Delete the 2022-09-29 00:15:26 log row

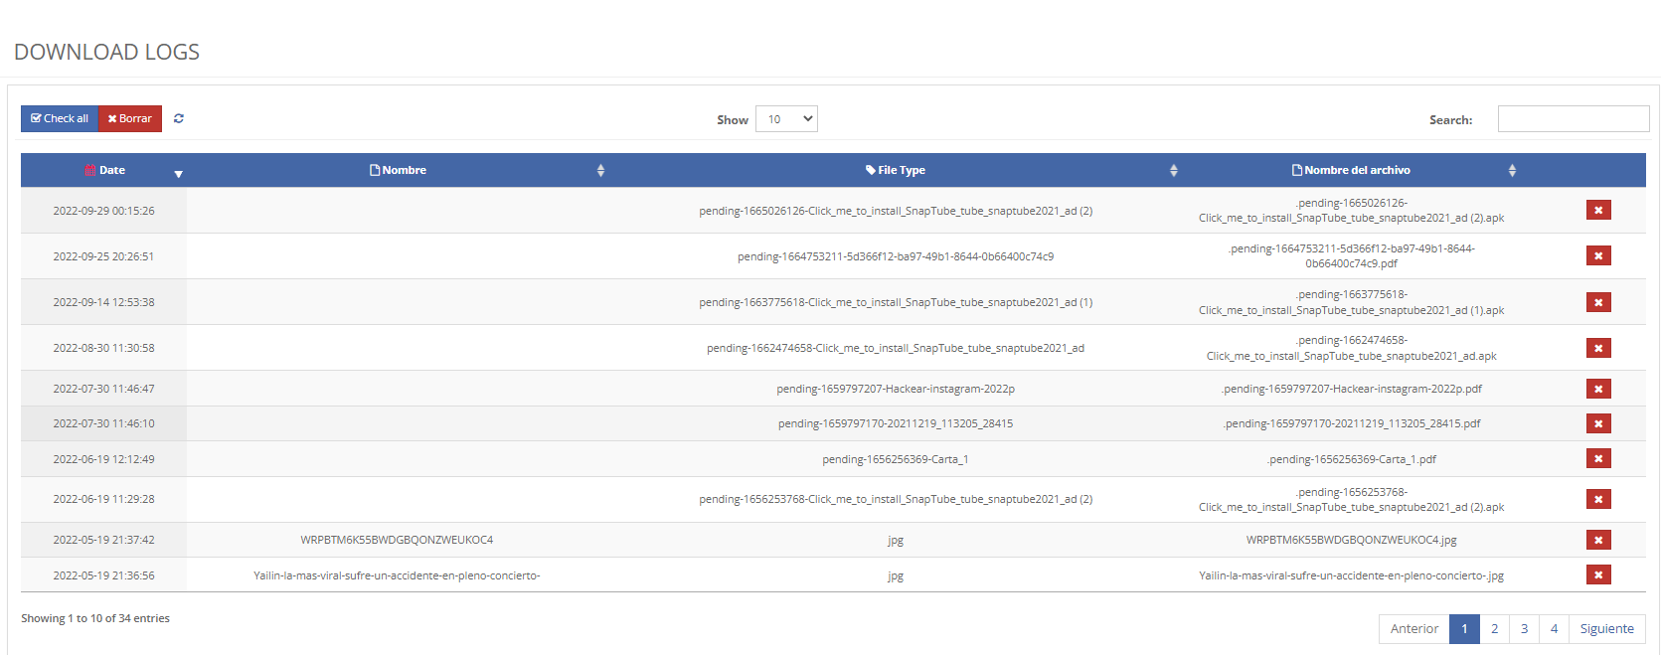tap(1598, 211)
